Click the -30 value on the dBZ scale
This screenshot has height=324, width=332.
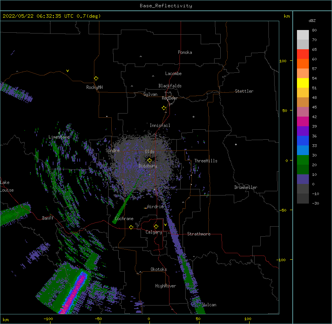[315, 203]
